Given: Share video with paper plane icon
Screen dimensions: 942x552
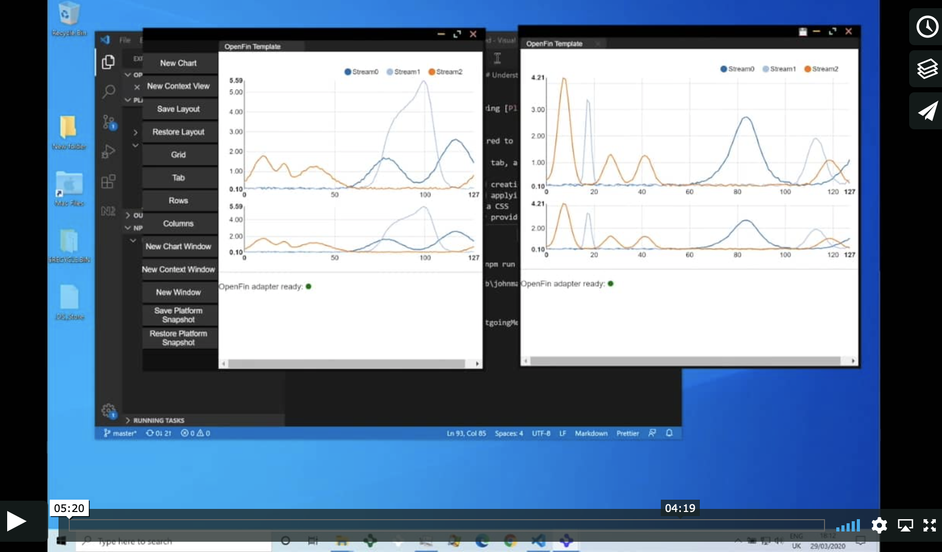Looking at the screenshot, I should click(x=927, y=111).
